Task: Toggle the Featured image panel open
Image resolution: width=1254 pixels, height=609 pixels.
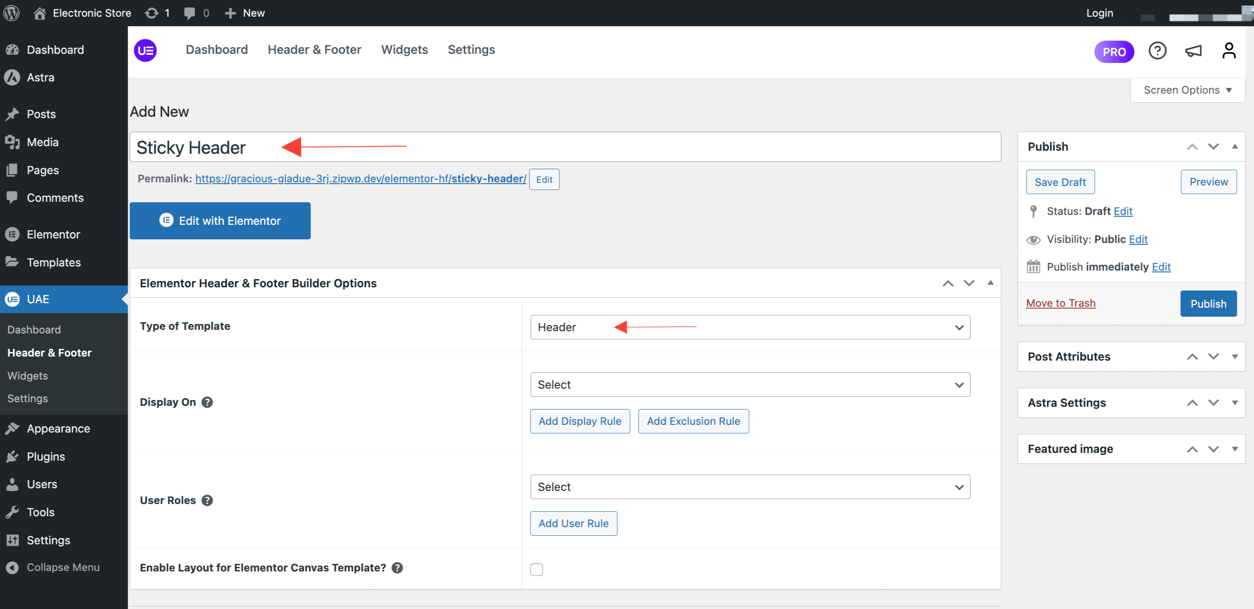Action: point(1235,449)
